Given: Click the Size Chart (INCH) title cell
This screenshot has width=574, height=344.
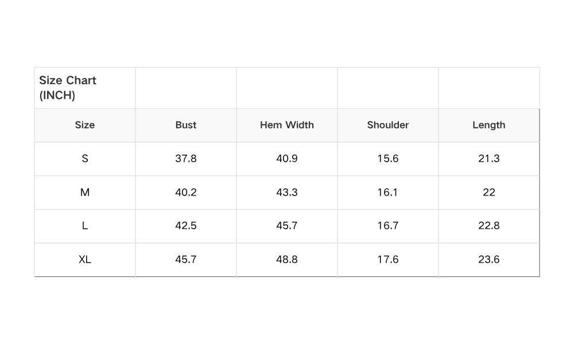Looking at the screenshot, I should click(68, 88).
